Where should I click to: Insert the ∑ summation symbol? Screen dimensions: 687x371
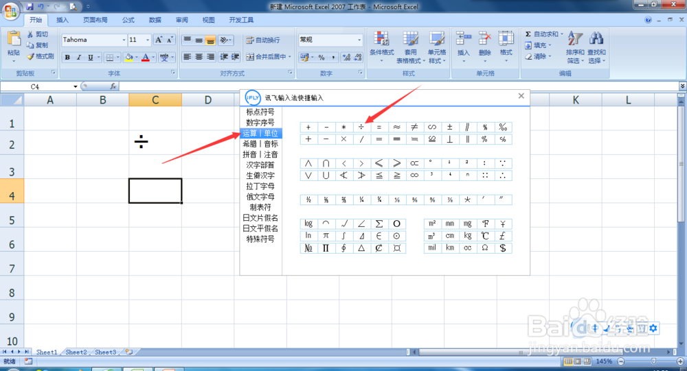379,224
